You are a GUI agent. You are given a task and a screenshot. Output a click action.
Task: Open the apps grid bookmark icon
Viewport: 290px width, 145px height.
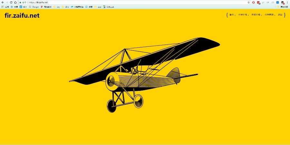(3, 7)
